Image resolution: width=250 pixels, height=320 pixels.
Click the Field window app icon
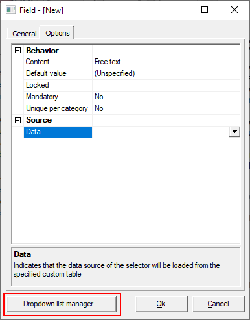(x=10, y=10)
